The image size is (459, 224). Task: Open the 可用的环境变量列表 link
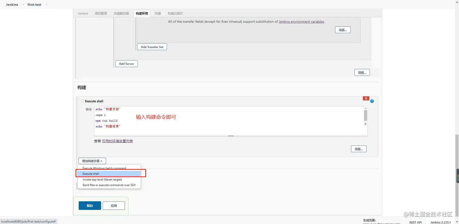point(117,141)
